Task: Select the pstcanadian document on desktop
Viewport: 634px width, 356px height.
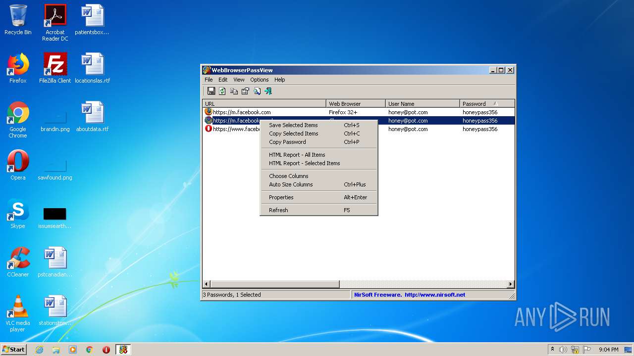Action: pyautogui.click(x=55, y=263)
